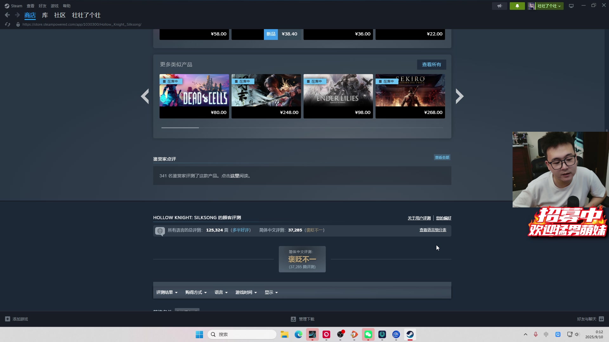
Task: Click the volume speaker tray icon
Action: click(577, 334)
